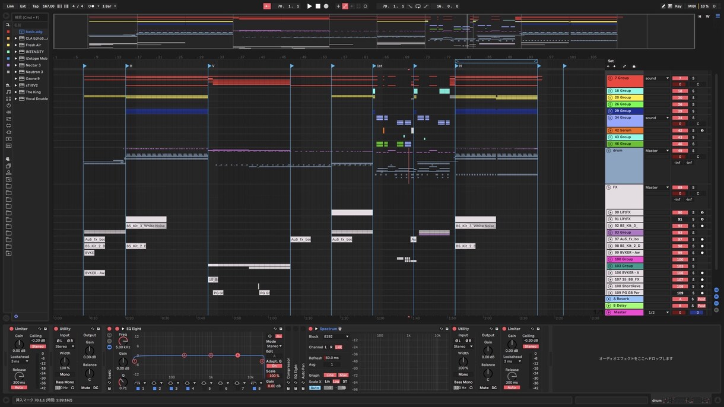The height and width of the screenshot is (407, 724).
Task: Click the browser search field
Action: 29,17
